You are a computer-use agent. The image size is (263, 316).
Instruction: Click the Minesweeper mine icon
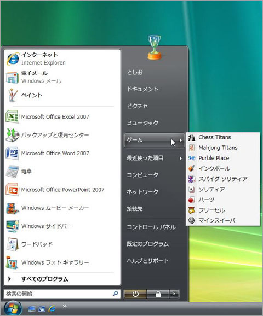point(191,220)
